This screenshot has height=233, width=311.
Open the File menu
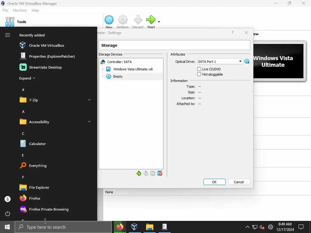coord(5,10)
